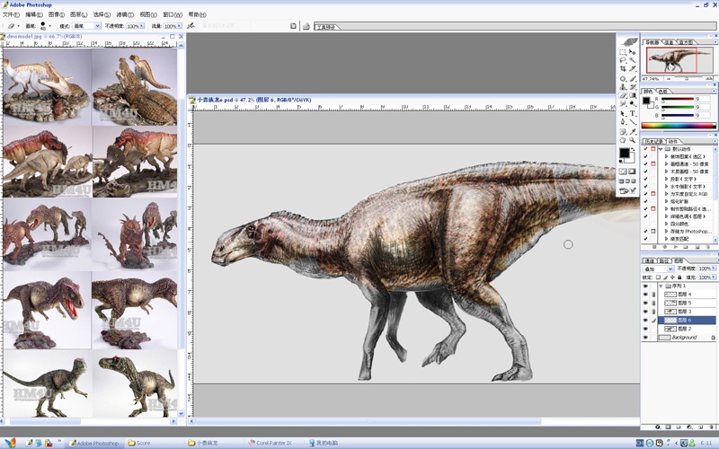Image resolution: width=719 pixels, height=449 pixels.
Task: Click the Windows Start button
Action: [10, 443]
